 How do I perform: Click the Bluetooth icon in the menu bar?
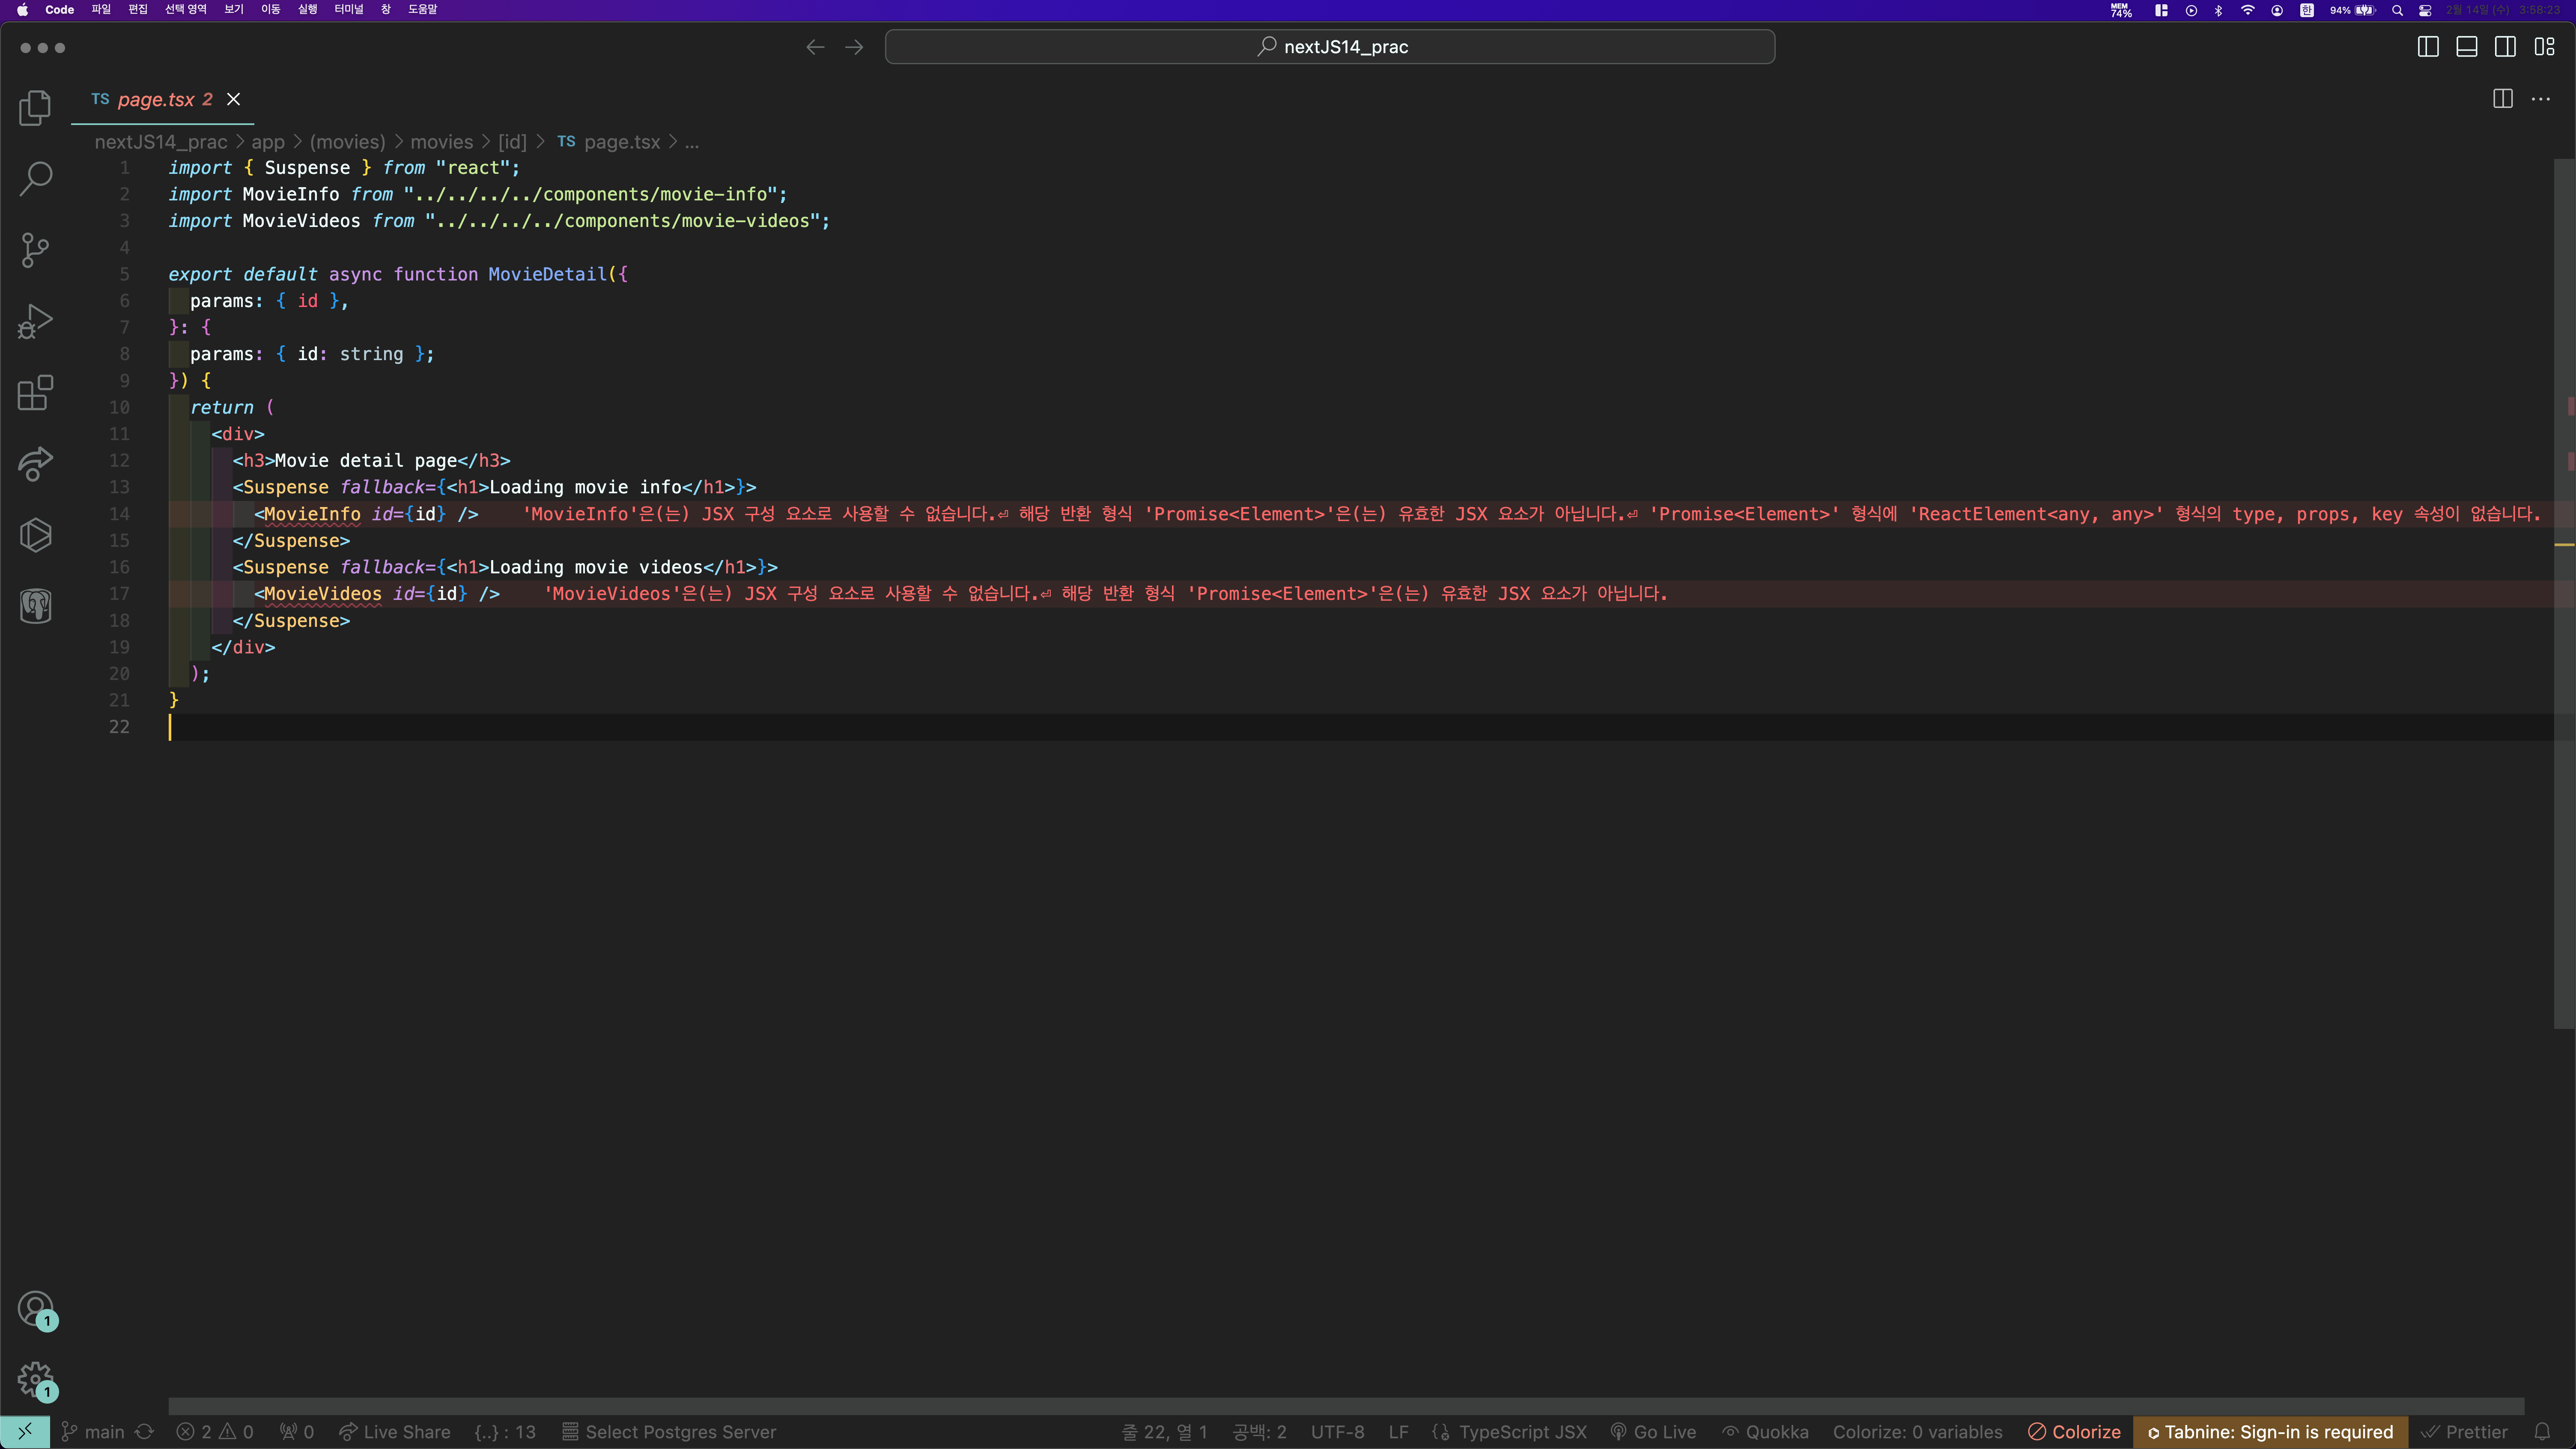coord(2219,10)
